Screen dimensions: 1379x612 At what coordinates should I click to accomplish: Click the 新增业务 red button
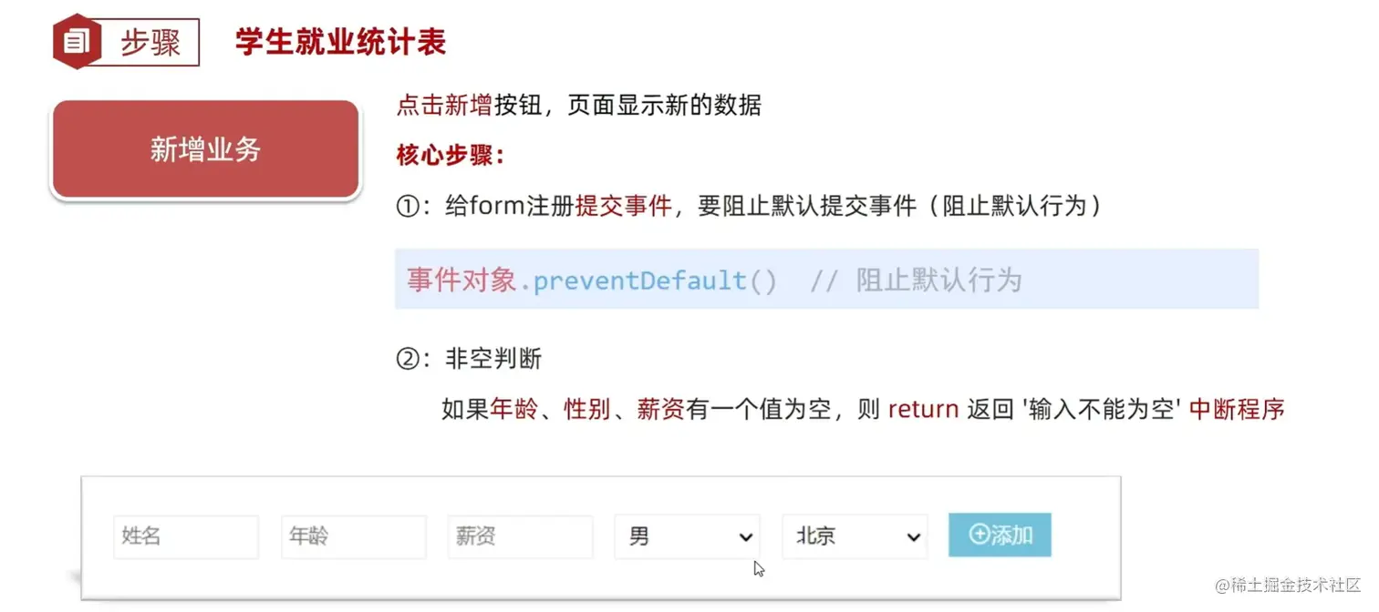coord(205,149)
